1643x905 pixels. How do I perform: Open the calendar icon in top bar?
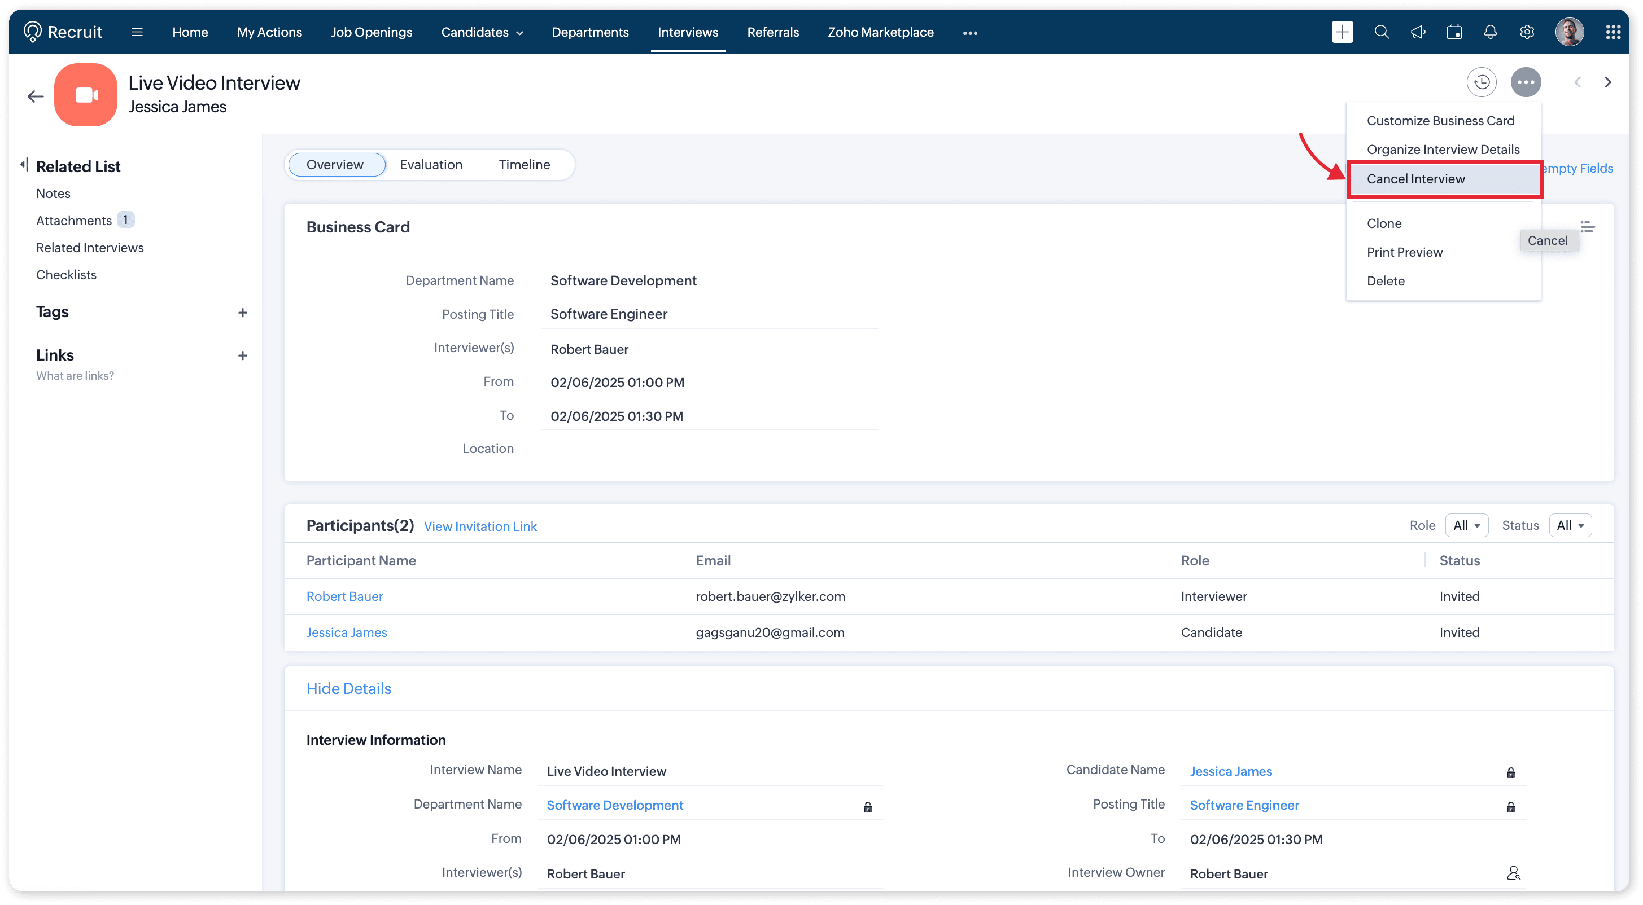[1453, 32]
